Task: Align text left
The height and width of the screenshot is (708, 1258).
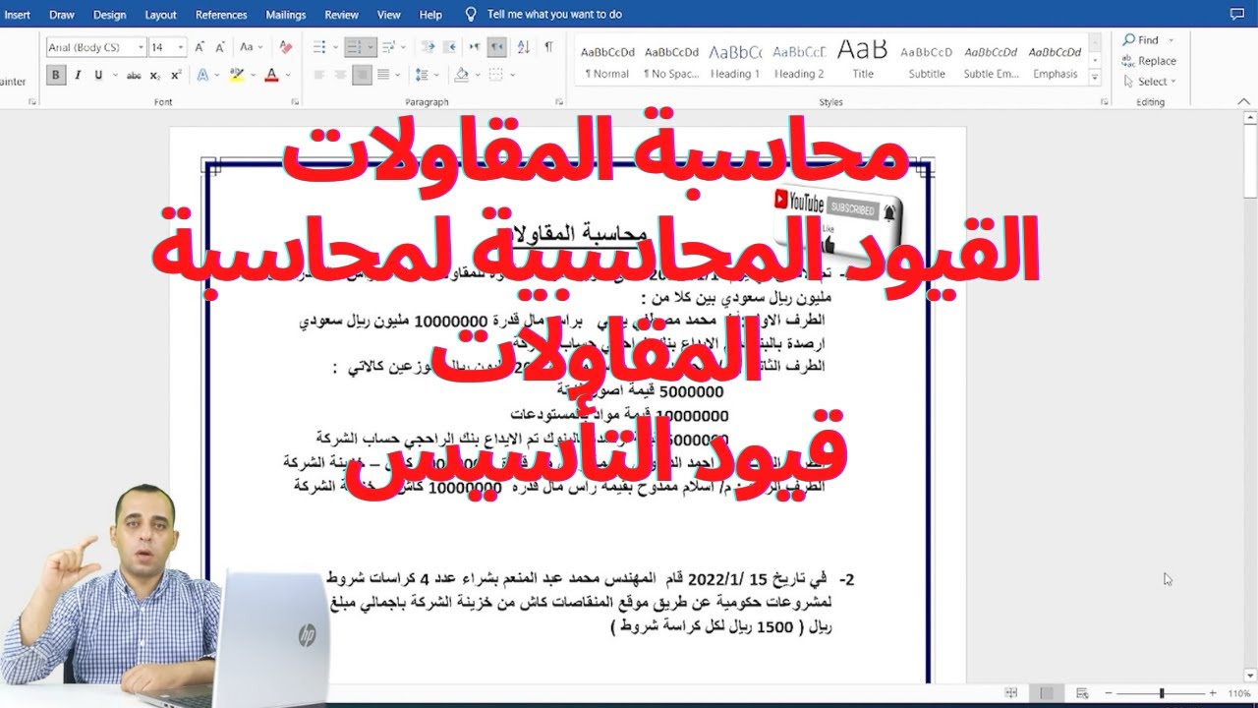Action: tap(318, 75)
